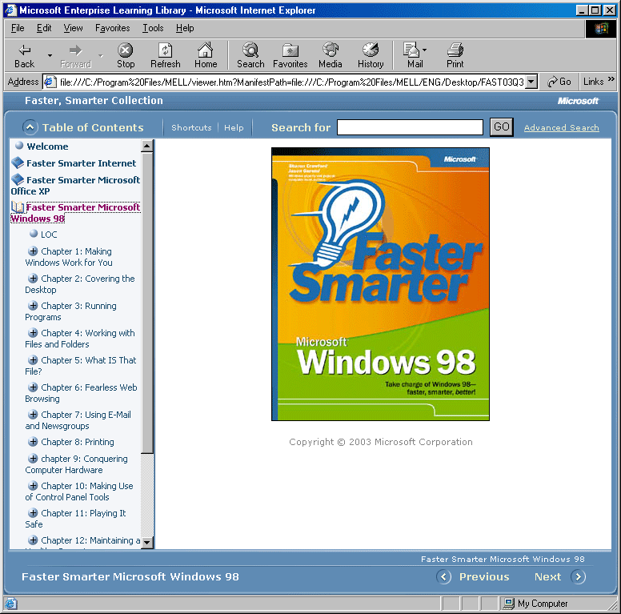This screenshot has width=621, height=614.
Task: Click the Next circular arrow icon
Action: [x=579, y=576]
